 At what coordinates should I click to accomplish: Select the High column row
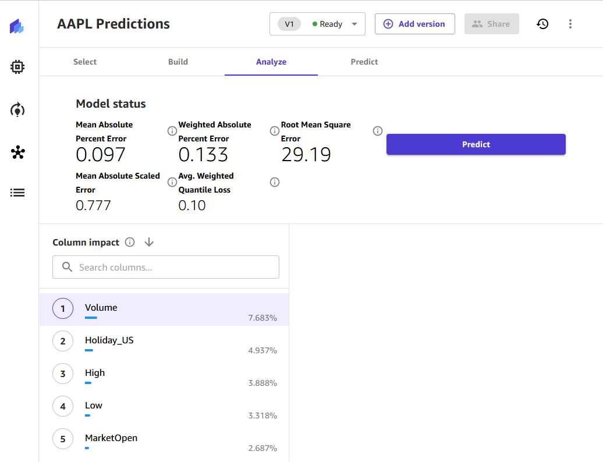(x=164, y=375)
